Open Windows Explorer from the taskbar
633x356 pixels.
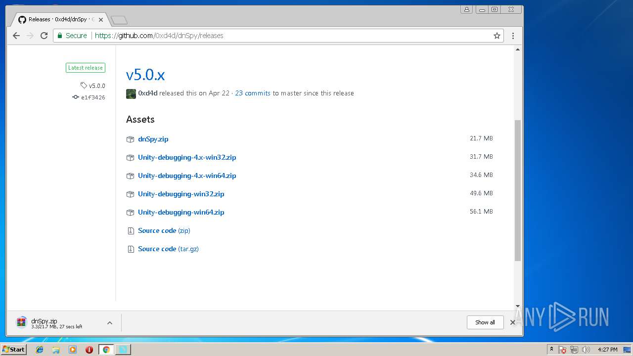pos(56,350)
